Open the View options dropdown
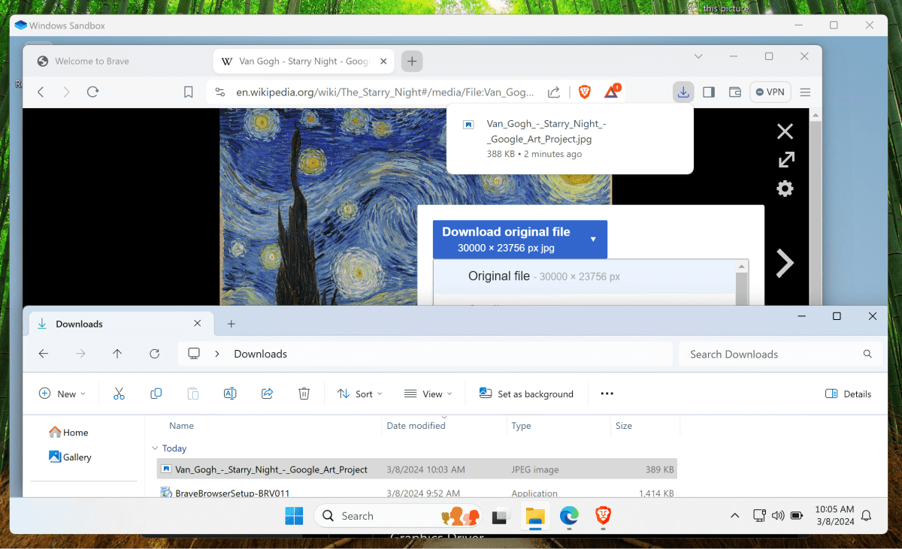 point(428,393)
